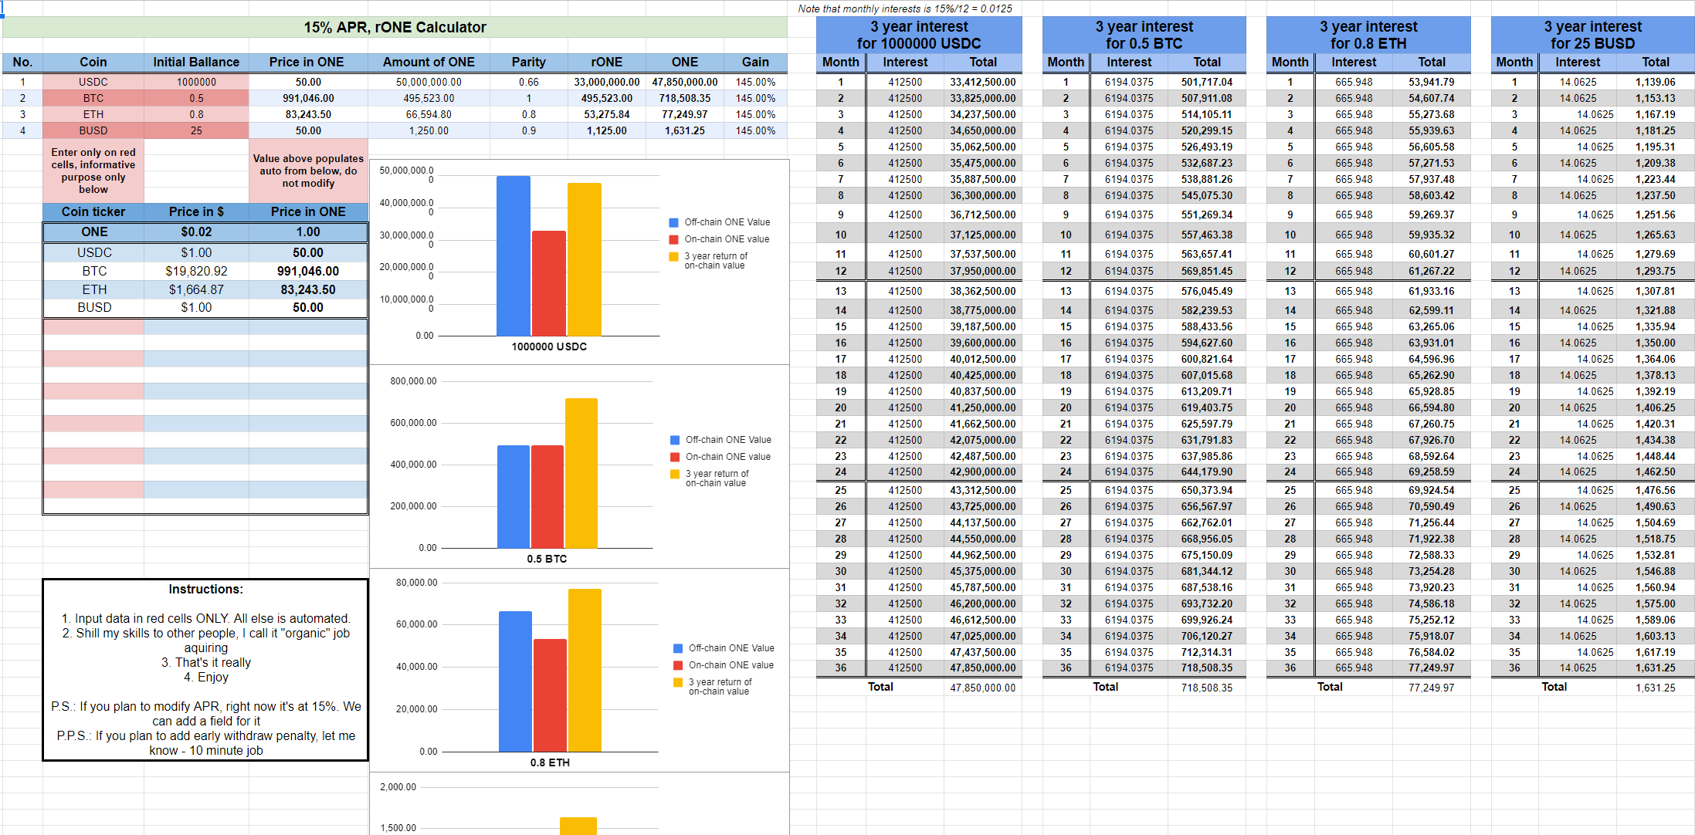Click the blue bar in the 1000000 USDC chart
This screenshot has width=1695, height=835.
[514, 255]
